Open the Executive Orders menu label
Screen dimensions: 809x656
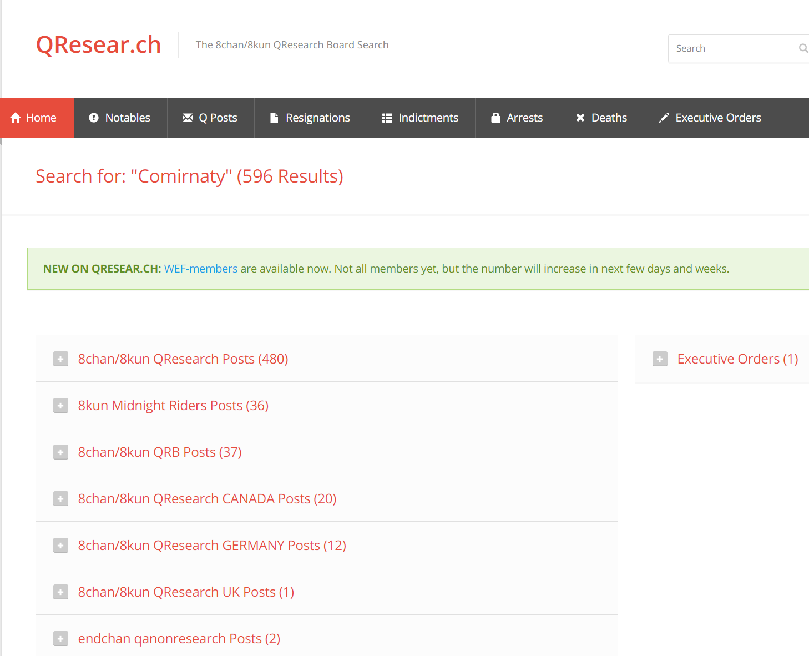click(718, 118)
